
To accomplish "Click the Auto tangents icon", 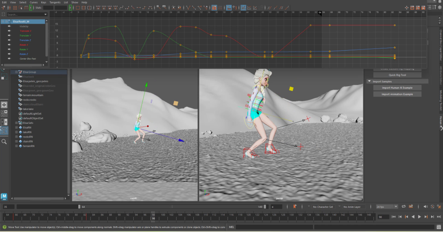I will pos(98,8).
